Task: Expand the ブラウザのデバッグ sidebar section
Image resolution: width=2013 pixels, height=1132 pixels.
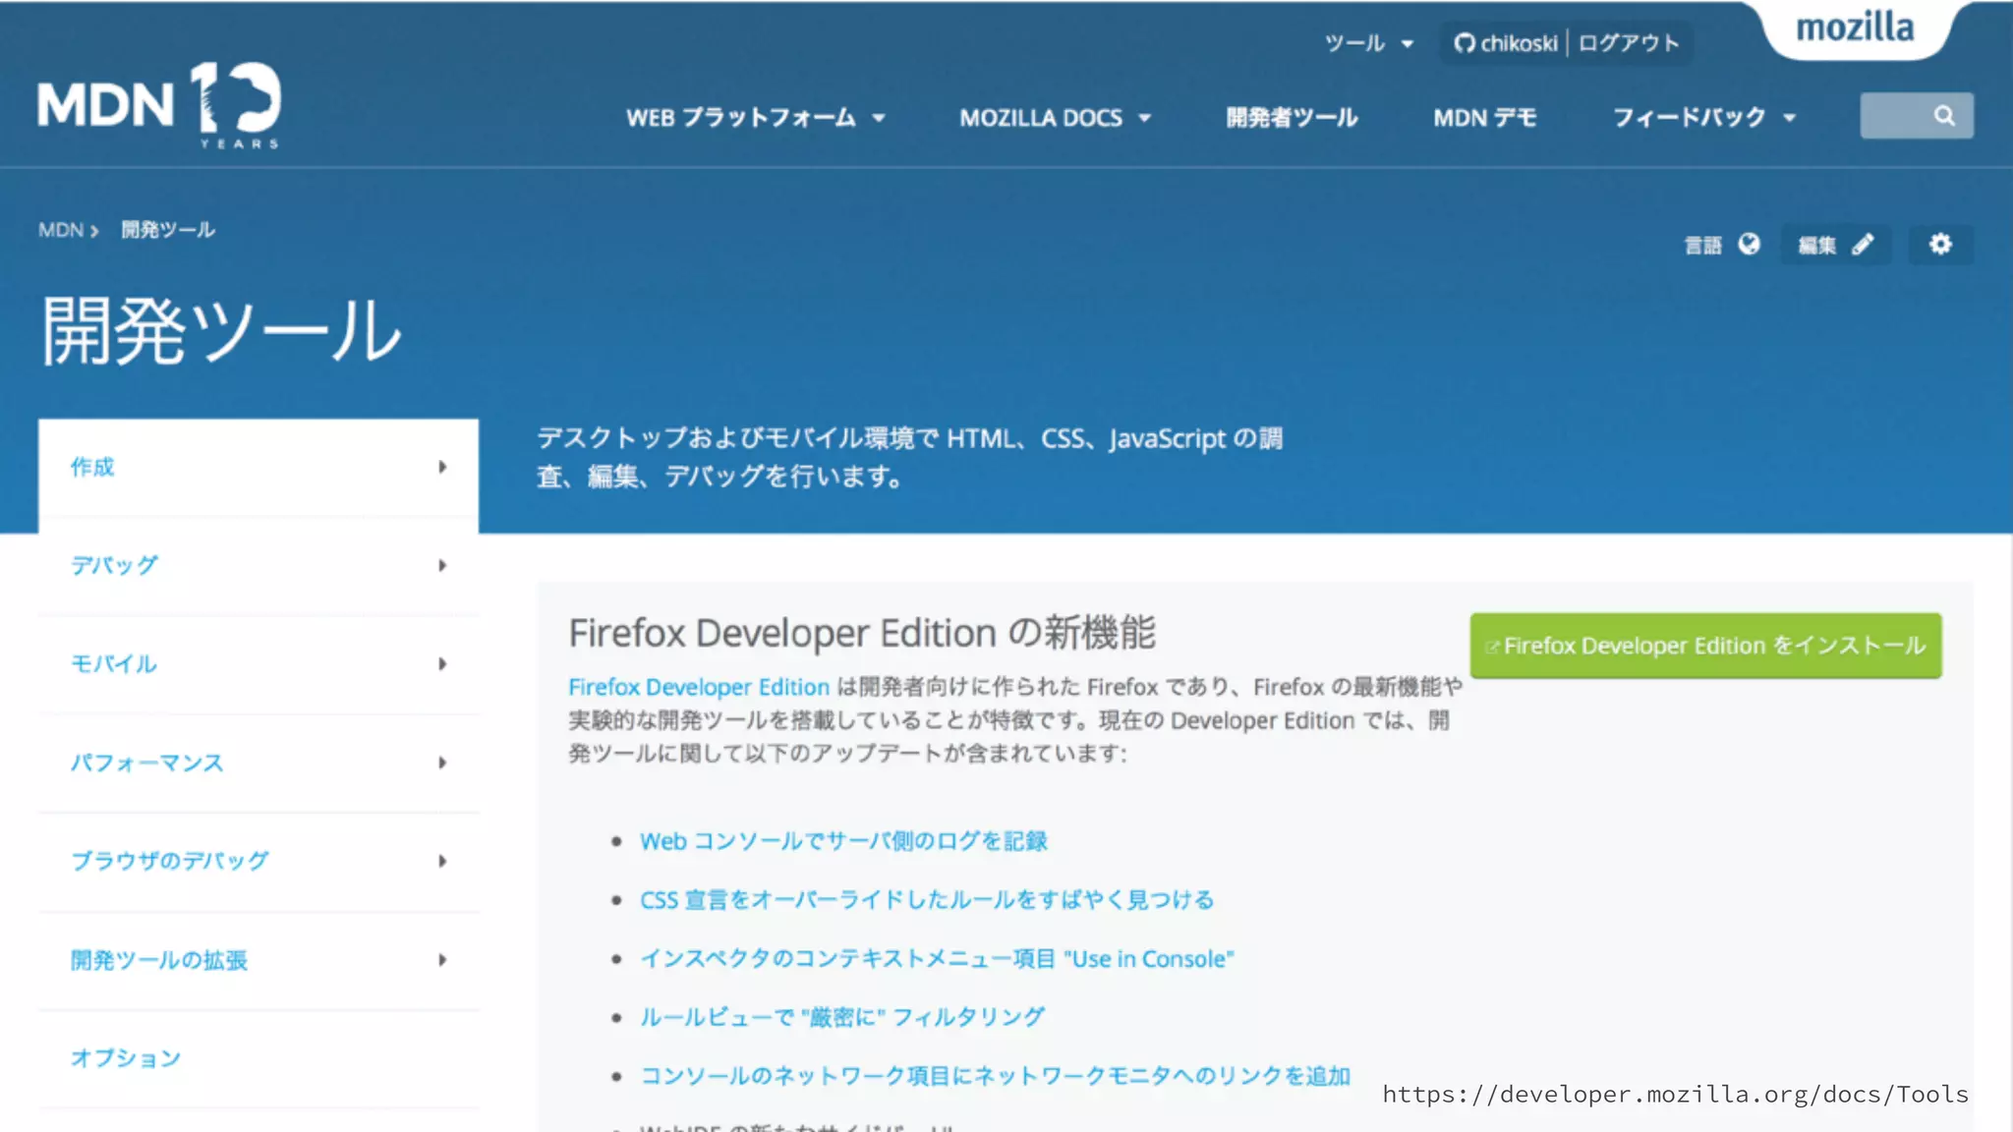Action: (259, 862)
